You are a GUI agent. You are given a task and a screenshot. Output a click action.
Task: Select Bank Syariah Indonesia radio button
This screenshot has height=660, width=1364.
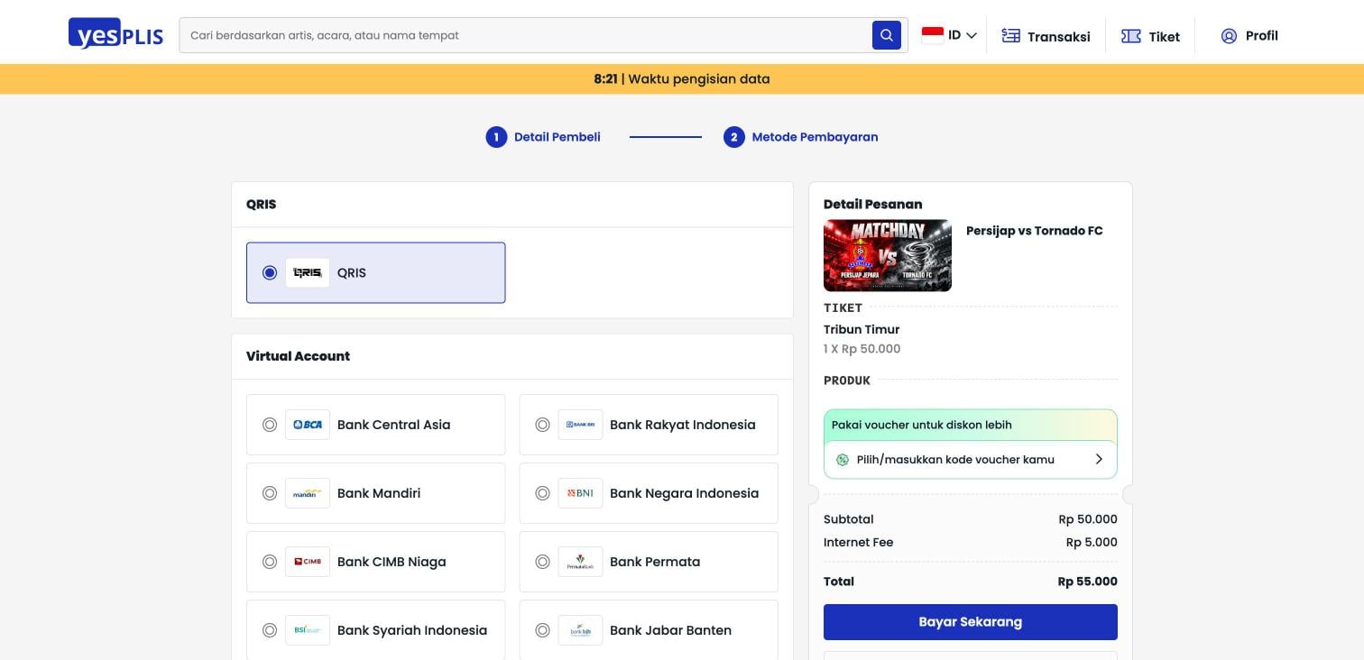[x=270, y=630]
